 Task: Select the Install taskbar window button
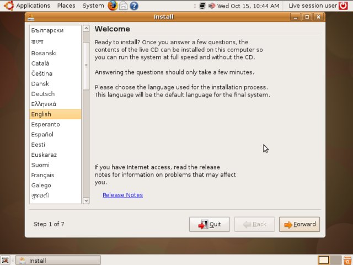(58, 260)
